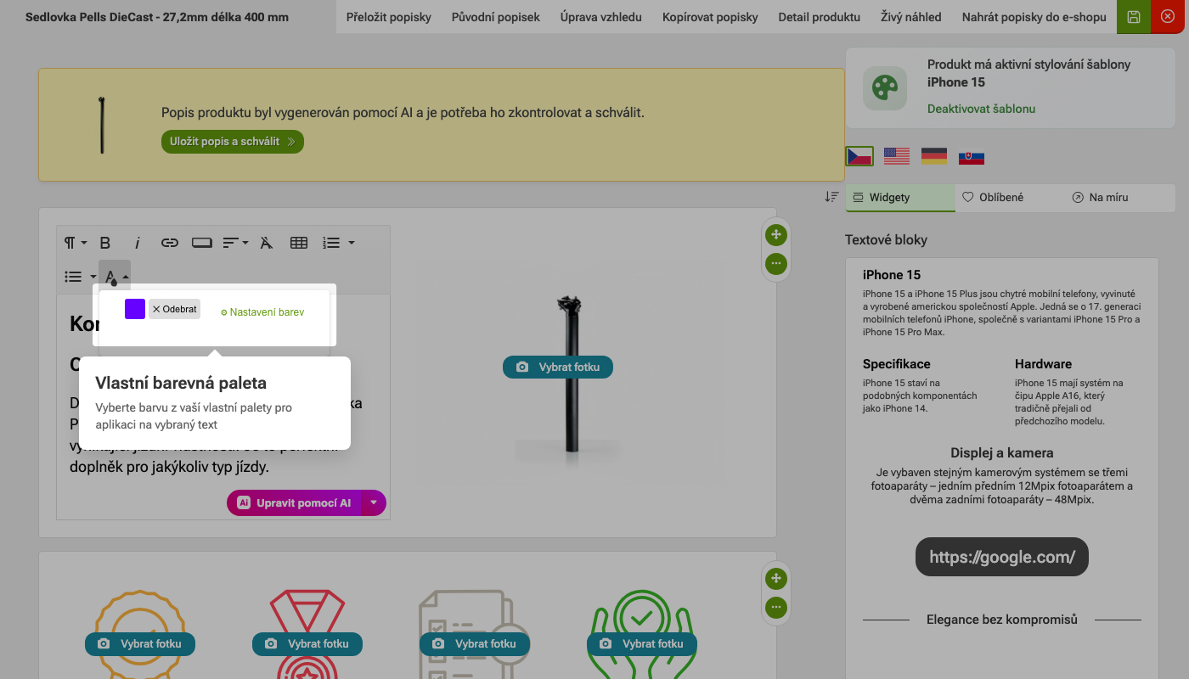This screenshot has width=1189, height=679.
Task: Open the Upravit pomocí AI dropdown arrow
Action: click(374, 502)
